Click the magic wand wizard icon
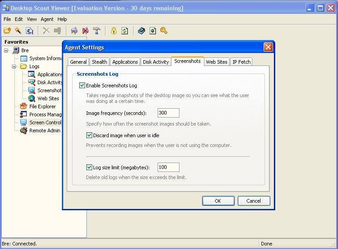338x249 pixels. (18, 31)
